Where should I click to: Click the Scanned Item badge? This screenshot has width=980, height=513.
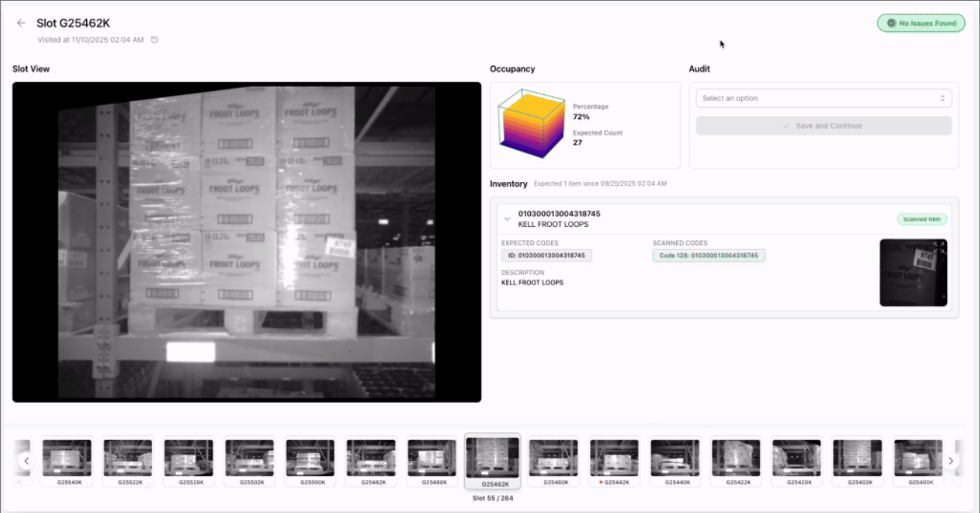tap(922, 219)
